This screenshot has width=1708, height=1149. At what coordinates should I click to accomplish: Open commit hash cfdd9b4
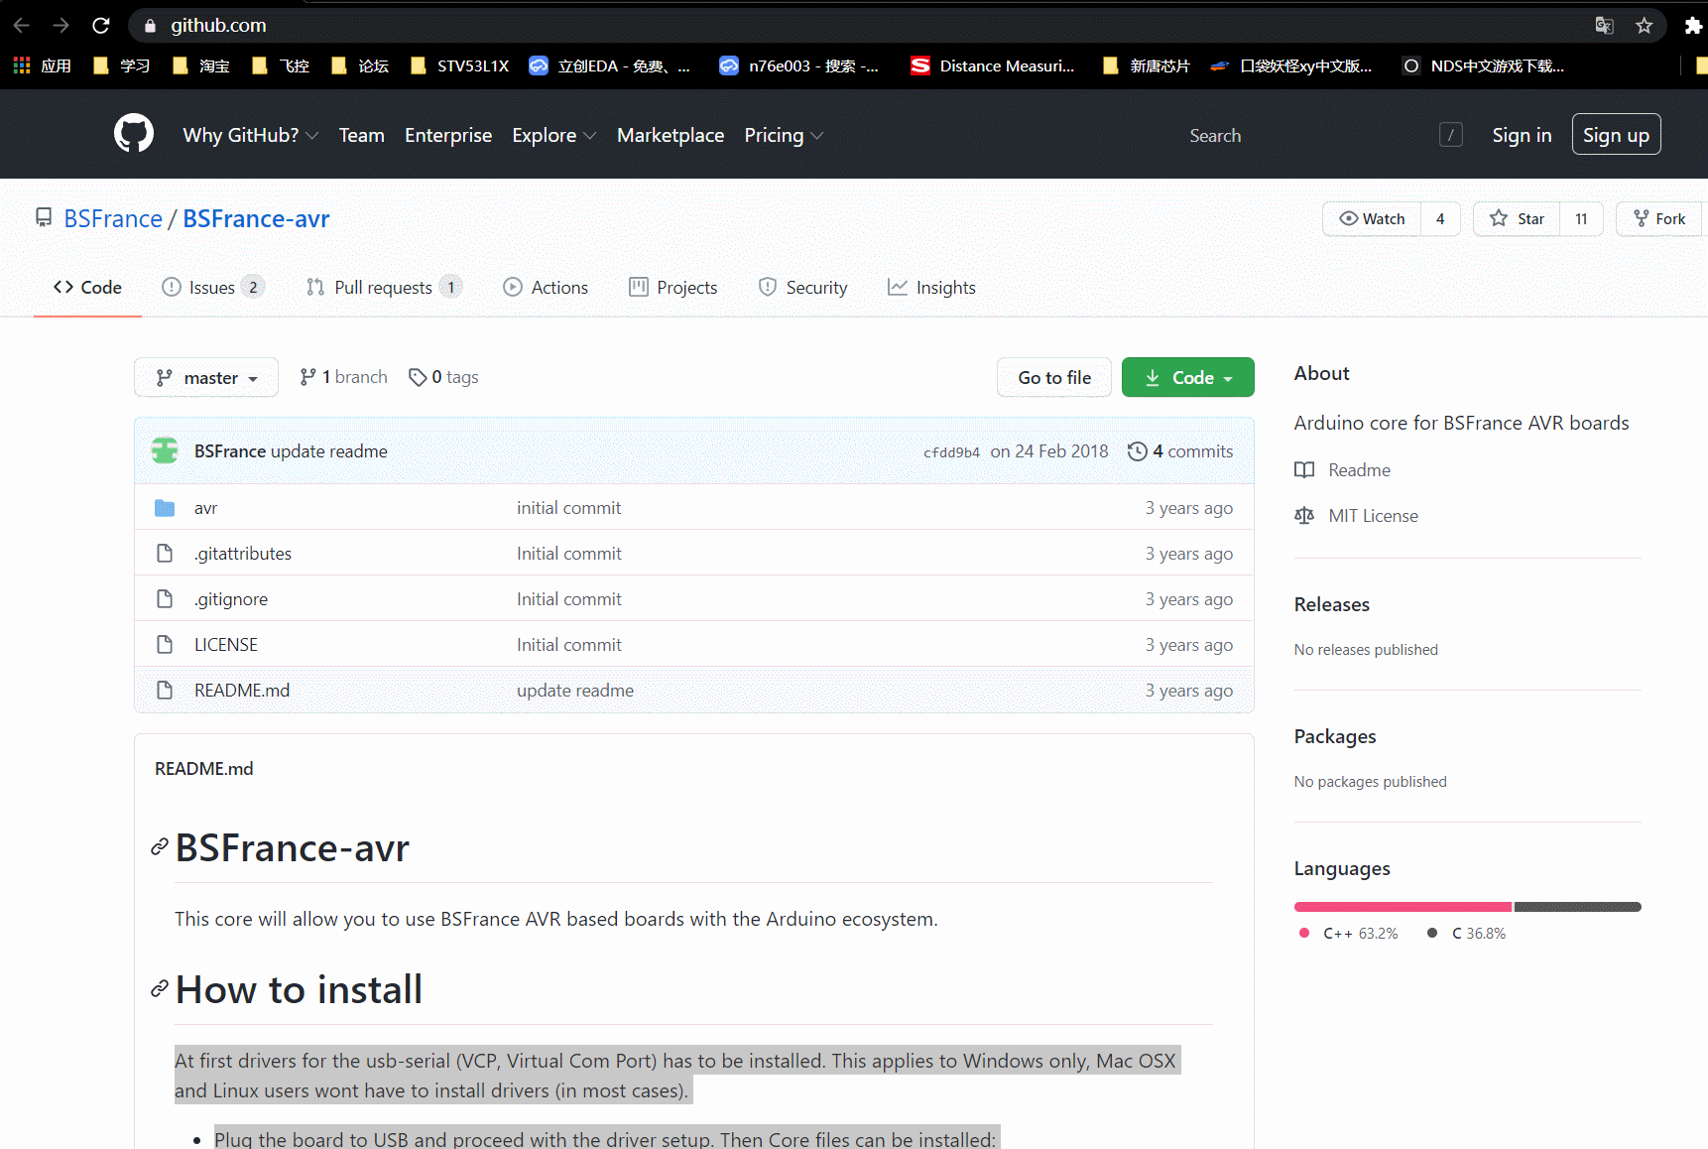(951, 452)
